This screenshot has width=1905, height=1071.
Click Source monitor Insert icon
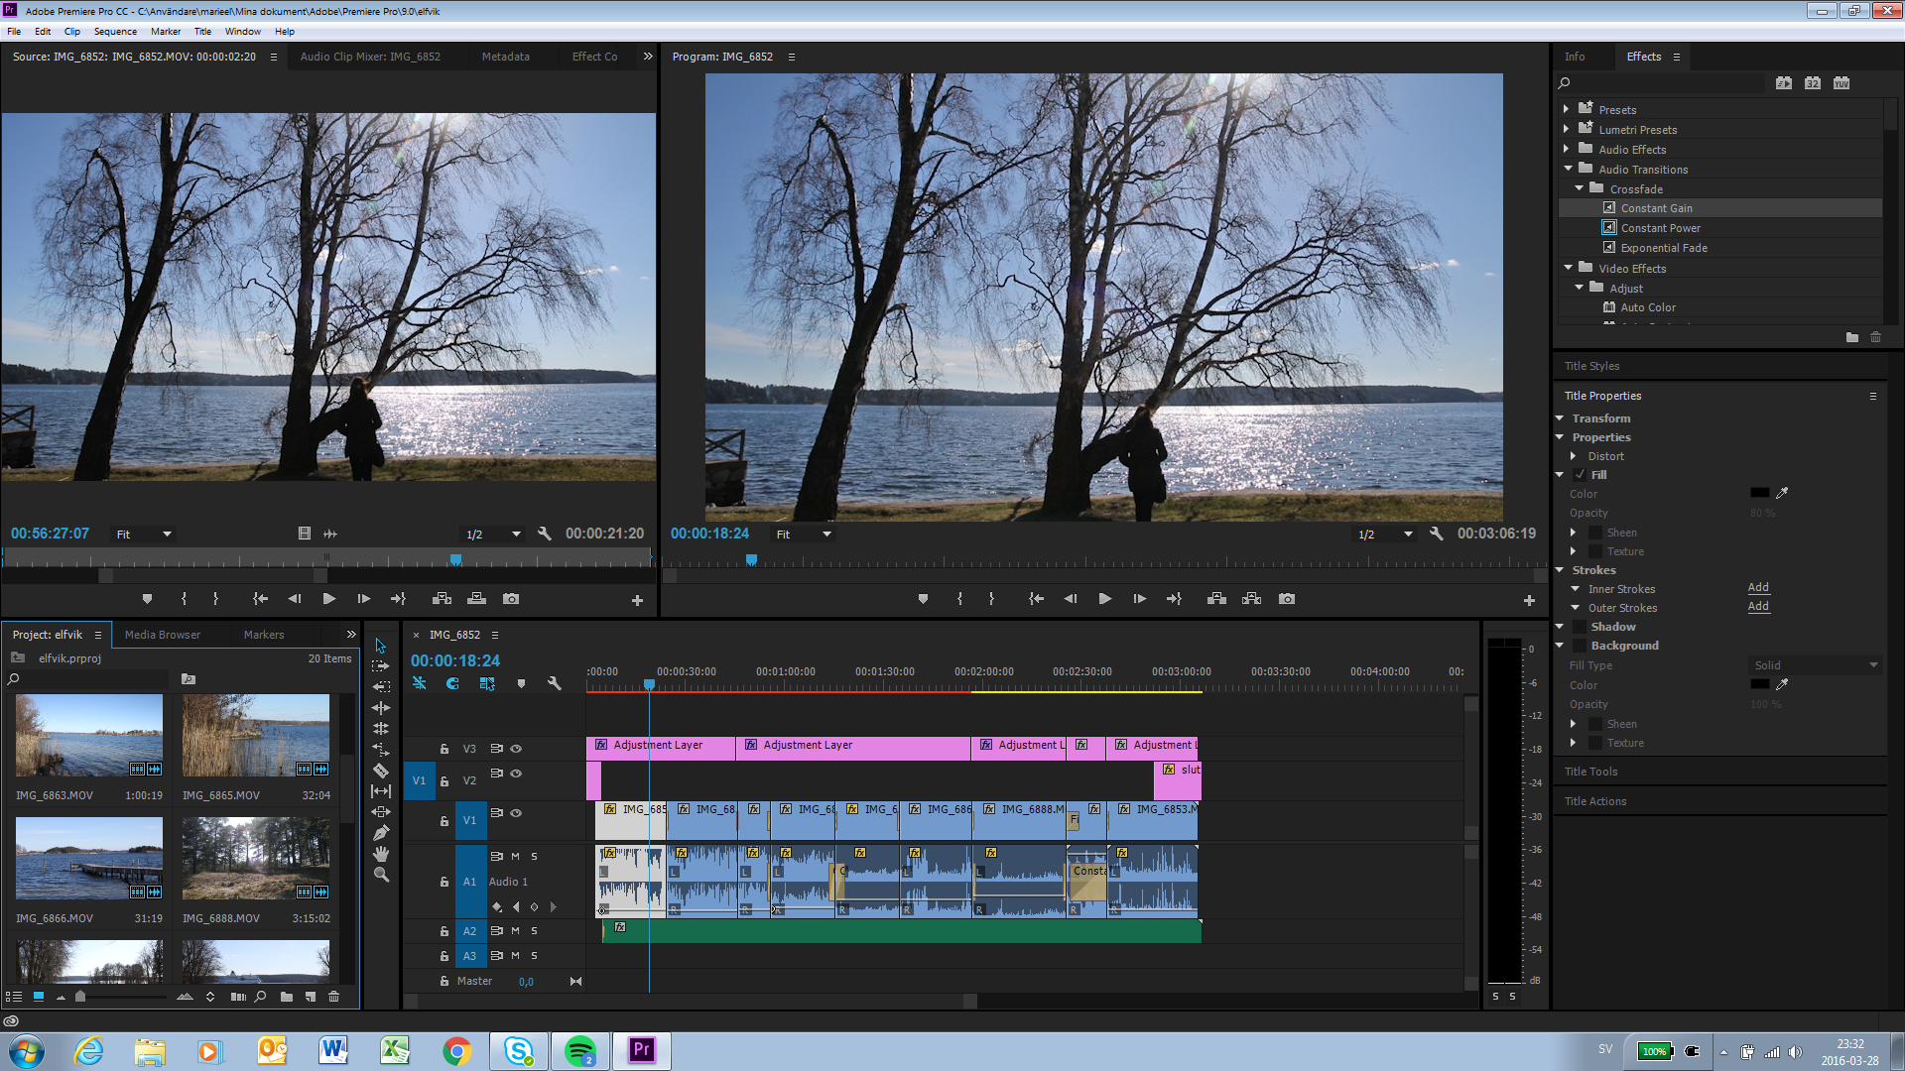tap(443, 599)
